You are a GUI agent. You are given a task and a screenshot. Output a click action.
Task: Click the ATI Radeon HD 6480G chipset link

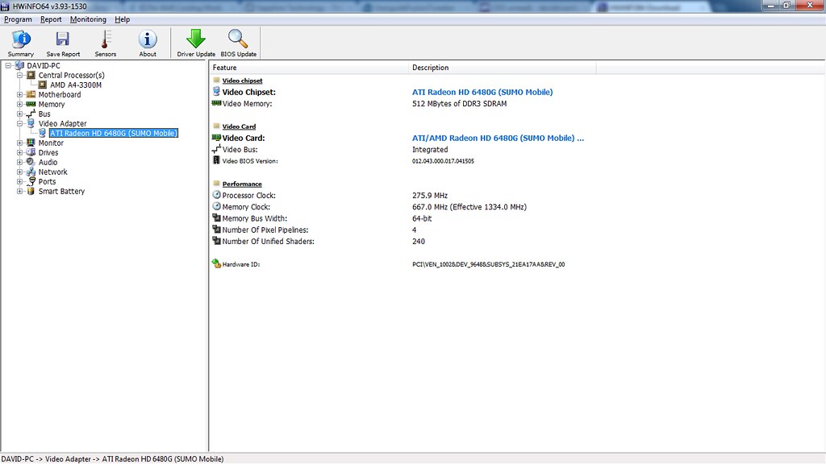point(482,92)
